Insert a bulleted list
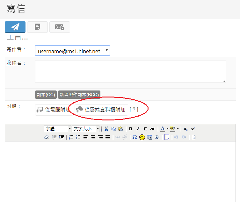The image size is (240, 202). click(78, 137)
